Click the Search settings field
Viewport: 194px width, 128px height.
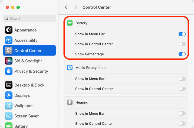(29, 18)
